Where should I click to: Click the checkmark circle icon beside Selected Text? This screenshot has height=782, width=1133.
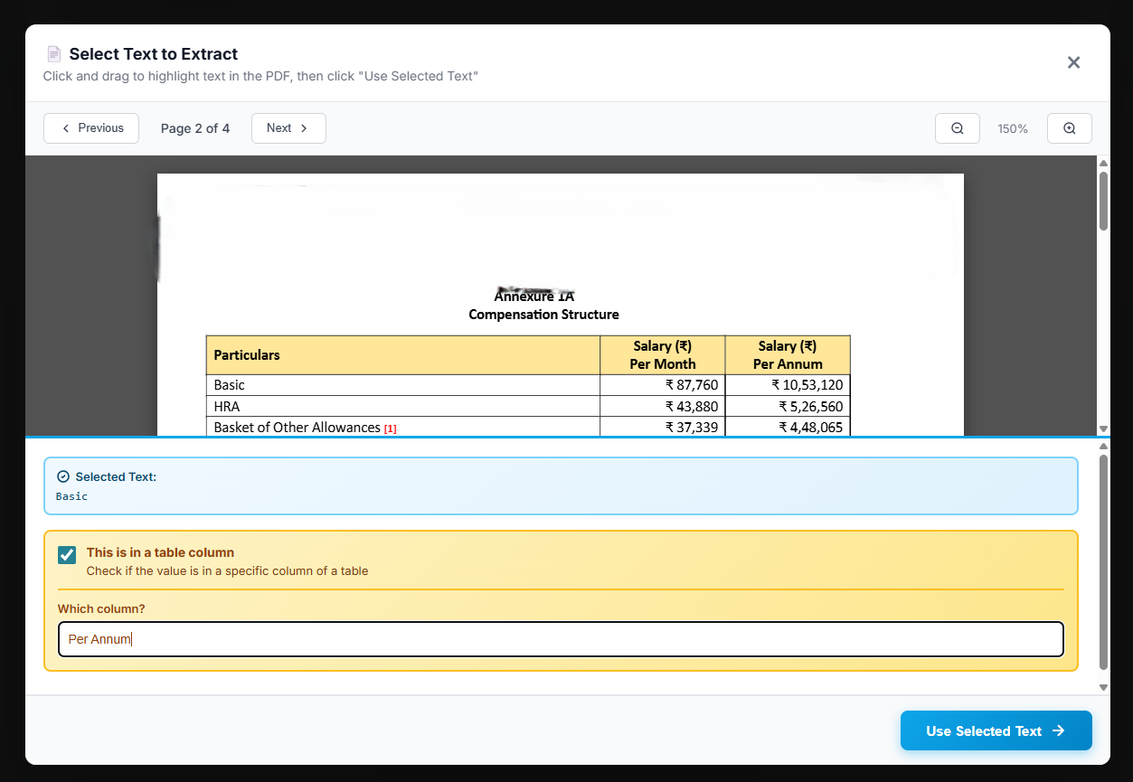click(x=61, y=476)
